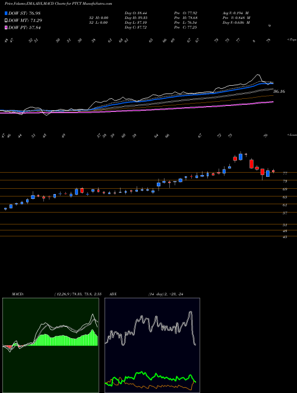Click the 45 price axis label
The image size is (297, 393).
(285, 237)
